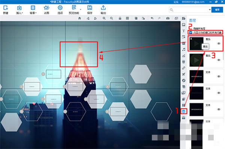The width and height of the screenshot is (225, 149).
Task: Save the project with 保存
Action: tap(90, 10)
